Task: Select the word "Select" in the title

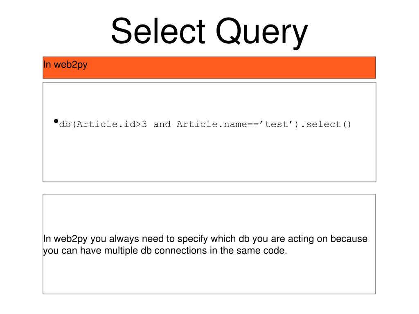Action: (x=158, y=30)
